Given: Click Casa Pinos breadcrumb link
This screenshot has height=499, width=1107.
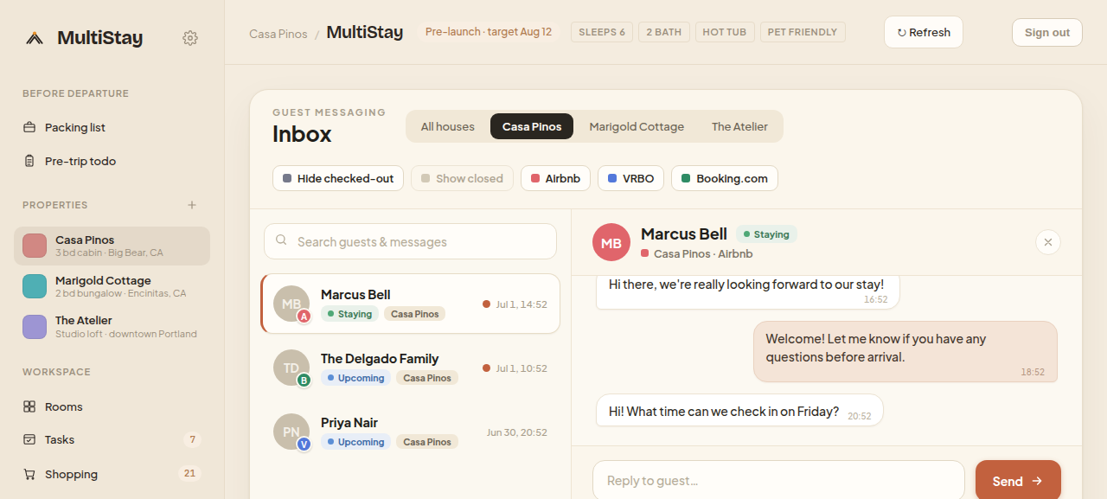Looking at the screenshot, I should tap(278, 34).
